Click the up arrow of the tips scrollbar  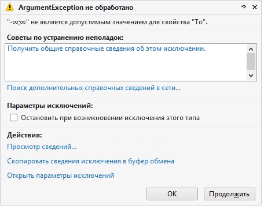point(251,49)
